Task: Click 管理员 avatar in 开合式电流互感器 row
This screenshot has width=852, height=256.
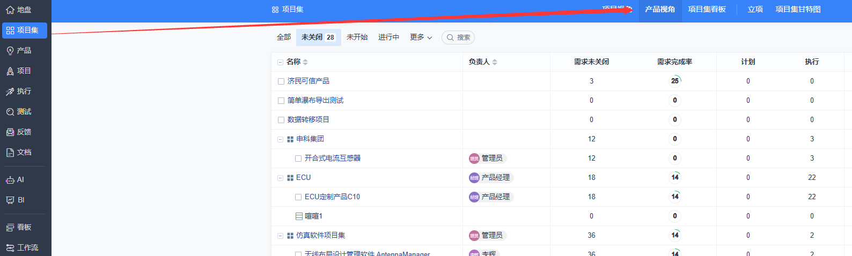Action: pyautogui.click(x=474, y=159)
